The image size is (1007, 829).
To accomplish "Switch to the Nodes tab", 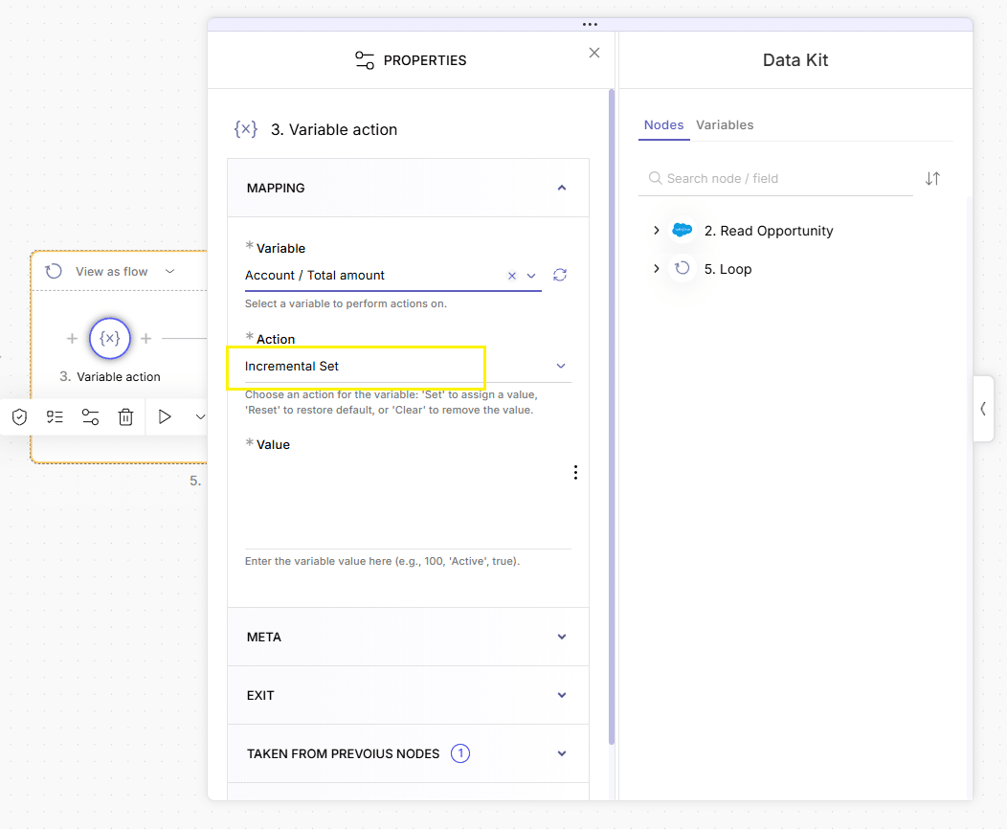I will [663, 125].
